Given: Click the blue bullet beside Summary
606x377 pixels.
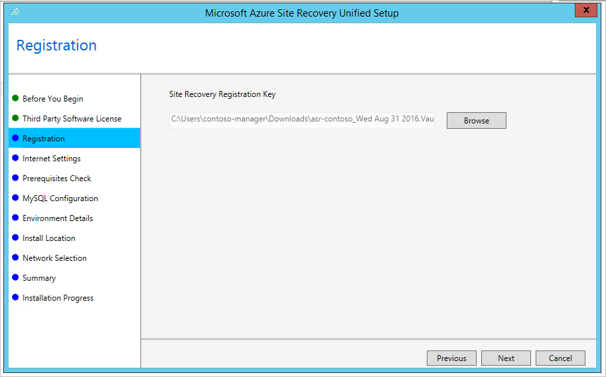Looking at the screenshot, I should pos(15,277).
